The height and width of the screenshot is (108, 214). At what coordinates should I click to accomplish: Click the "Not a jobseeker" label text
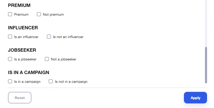(64, 59)
